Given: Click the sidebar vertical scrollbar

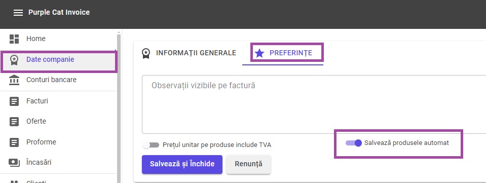Looking at the screenshot, I should click(x=119, y=106).
